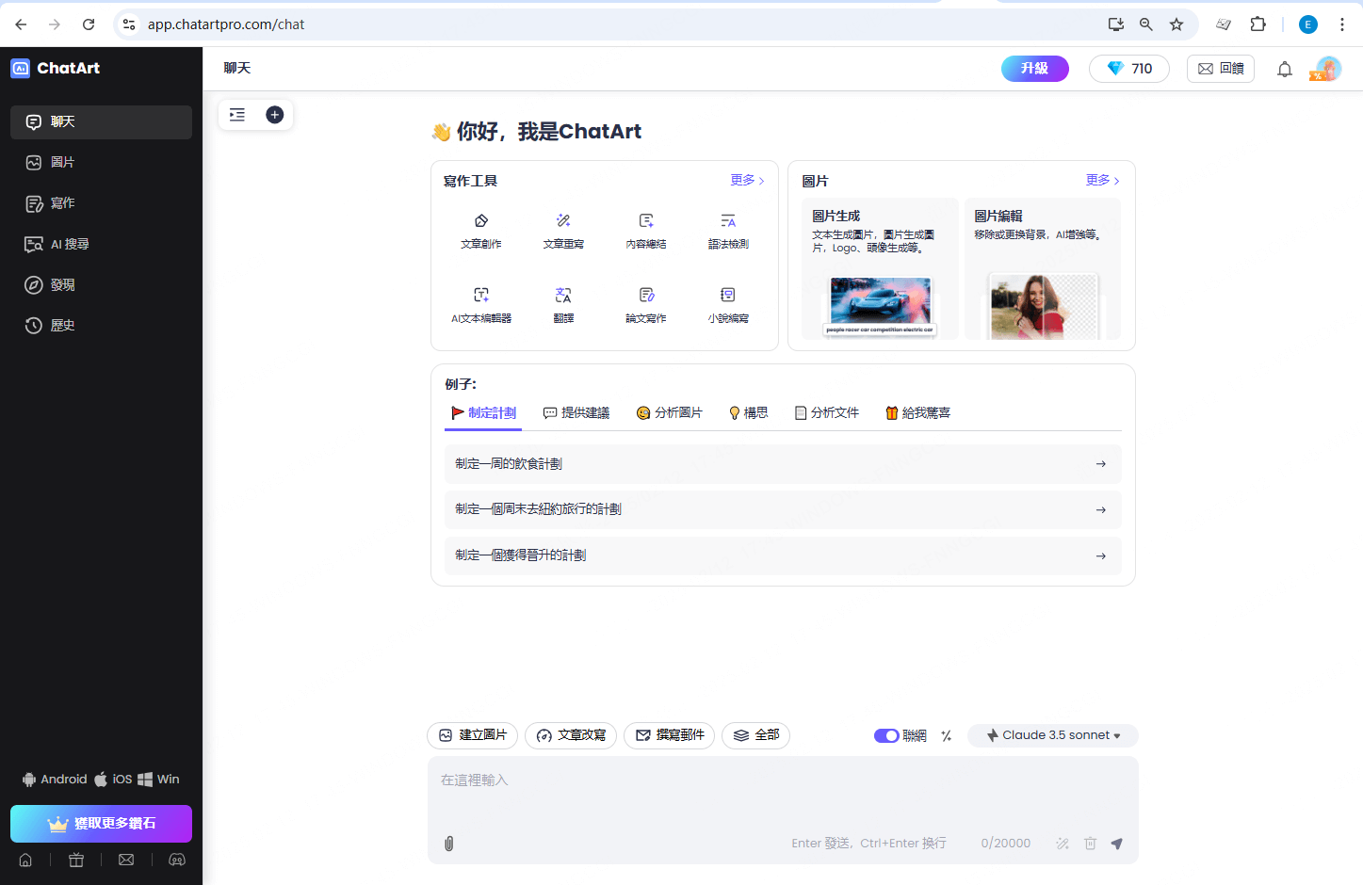Click the 獲取更多鑽石 button
Image resolution: width=1363 pixels, height=885 pixels.
pos(101,824)
